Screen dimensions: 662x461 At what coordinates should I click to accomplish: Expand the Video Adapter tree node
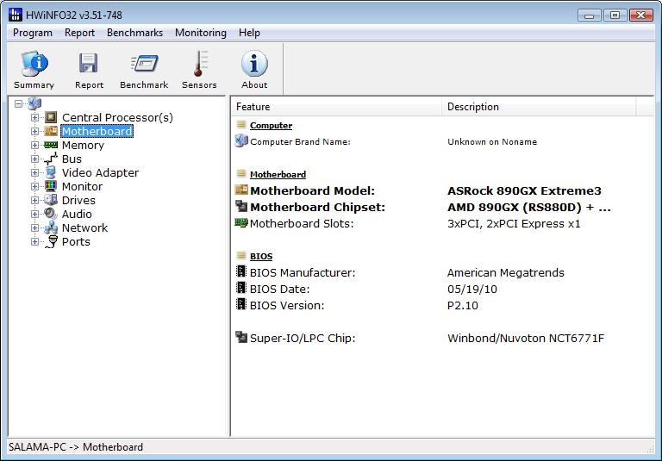pos(35,172)
